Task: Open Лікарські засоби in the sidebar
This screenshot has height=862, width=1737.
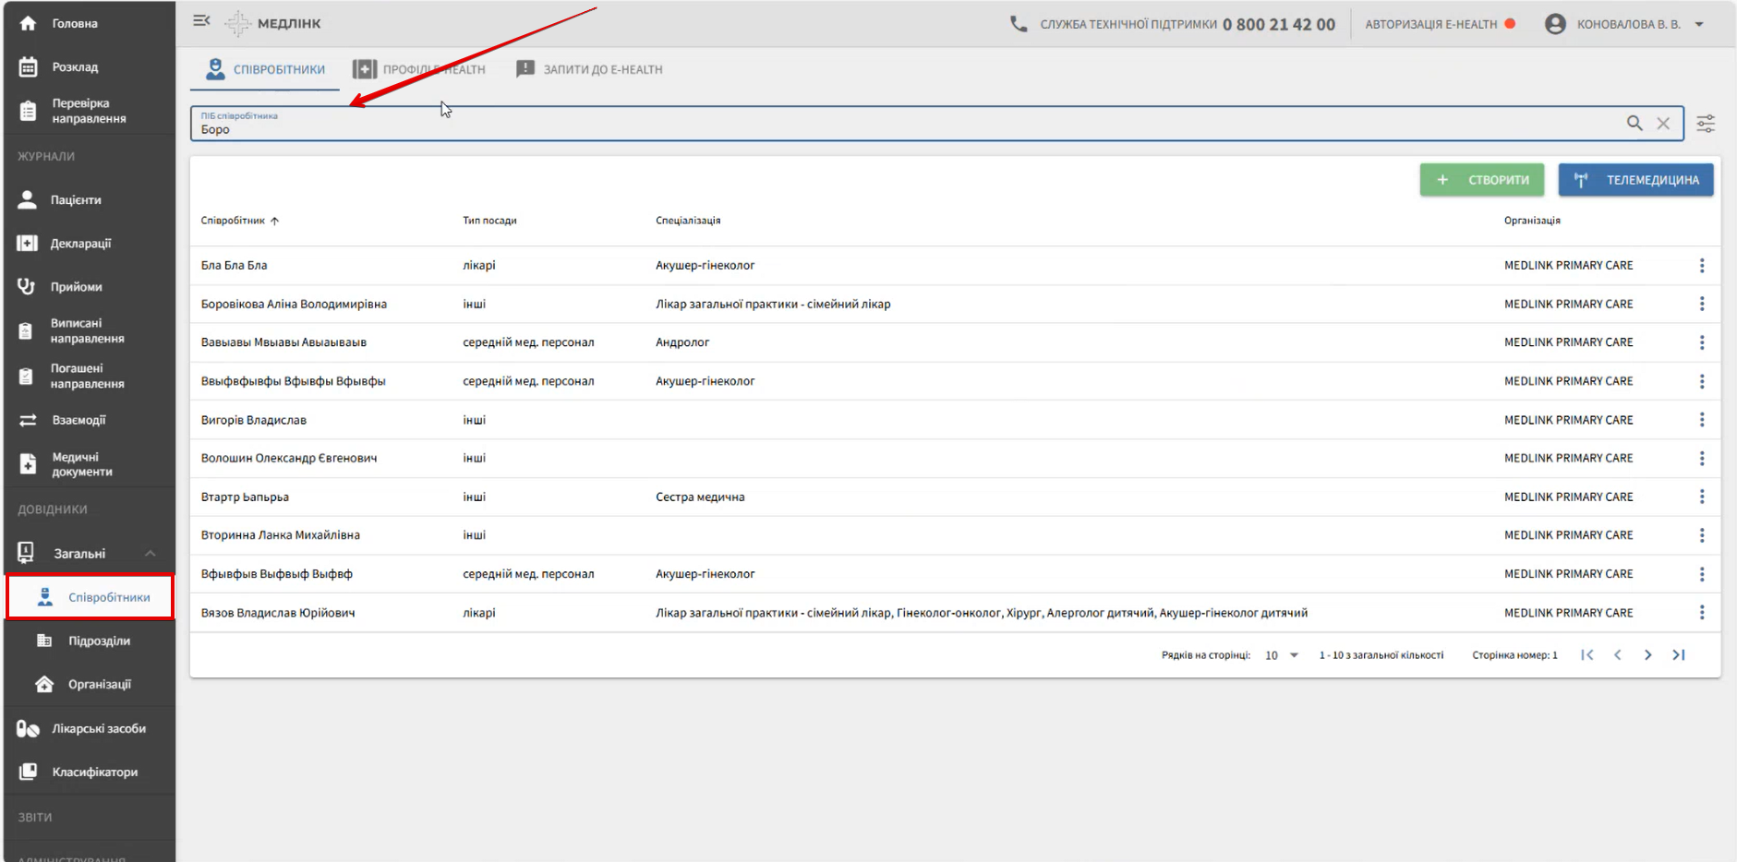Action: pos(98,729)
